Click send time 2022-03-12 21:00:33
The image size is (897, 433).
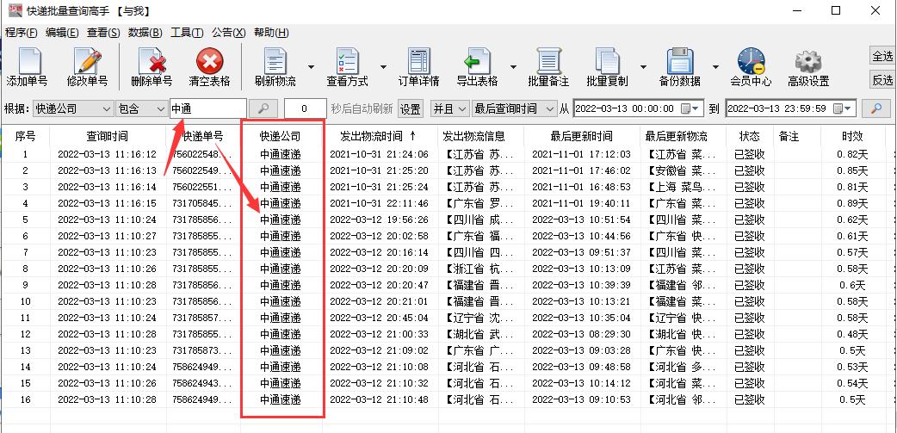click(x=380, y=334)
